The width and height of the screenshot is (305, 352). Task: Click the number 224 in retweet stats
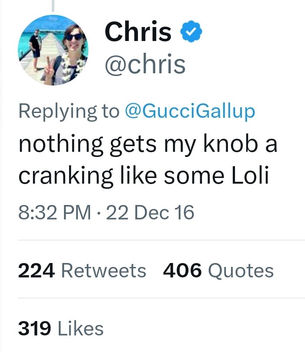click(36, 270)
